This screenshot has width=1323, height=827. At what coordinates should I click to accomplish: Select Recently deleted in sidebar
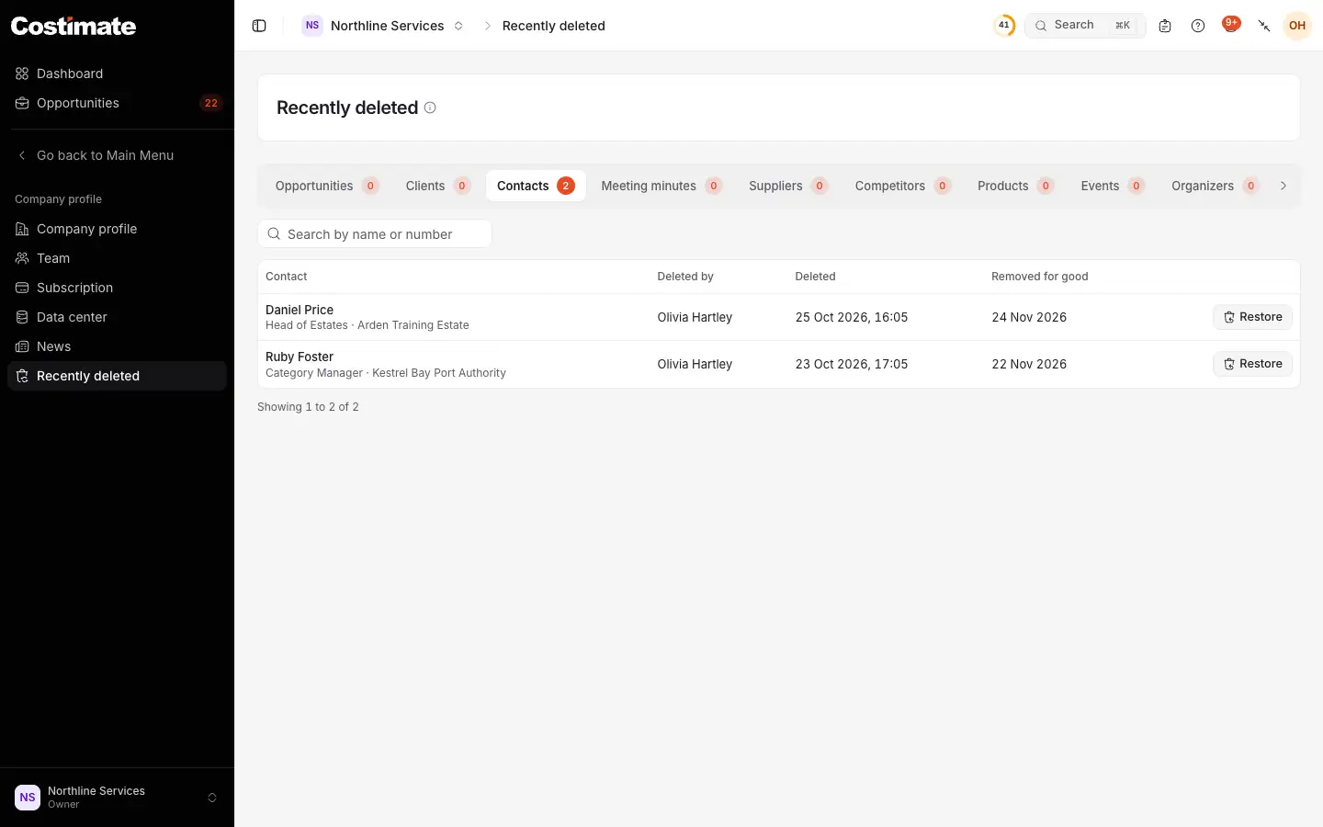(x=118, y=376)
